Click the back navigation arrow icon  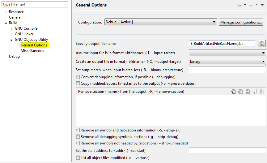239,5
